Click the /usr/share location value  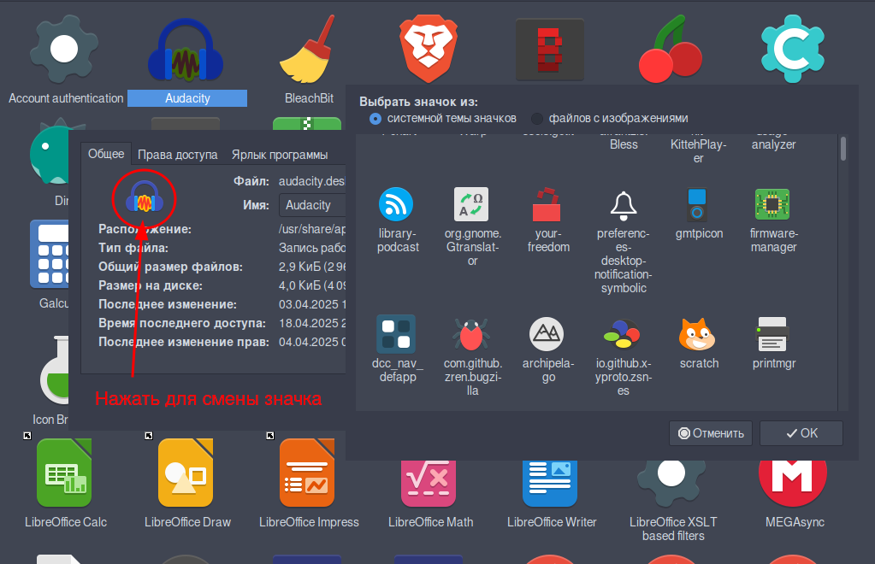tap(312, 229)
